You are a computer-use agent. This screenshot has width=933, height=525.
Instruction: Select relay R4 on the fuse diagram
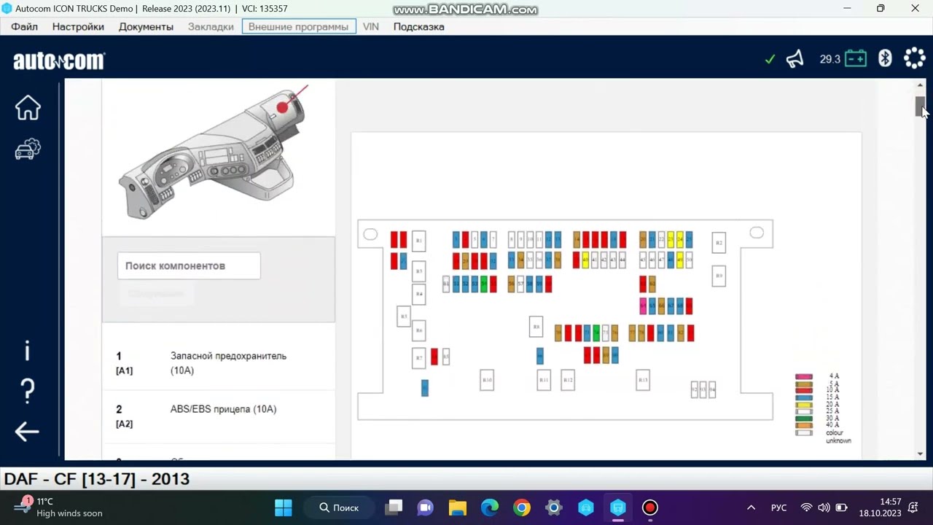(x=419, y=294)
